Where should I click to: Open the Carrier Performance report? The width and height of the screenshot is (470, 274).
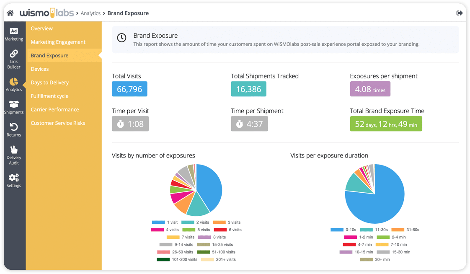(55, 109)
